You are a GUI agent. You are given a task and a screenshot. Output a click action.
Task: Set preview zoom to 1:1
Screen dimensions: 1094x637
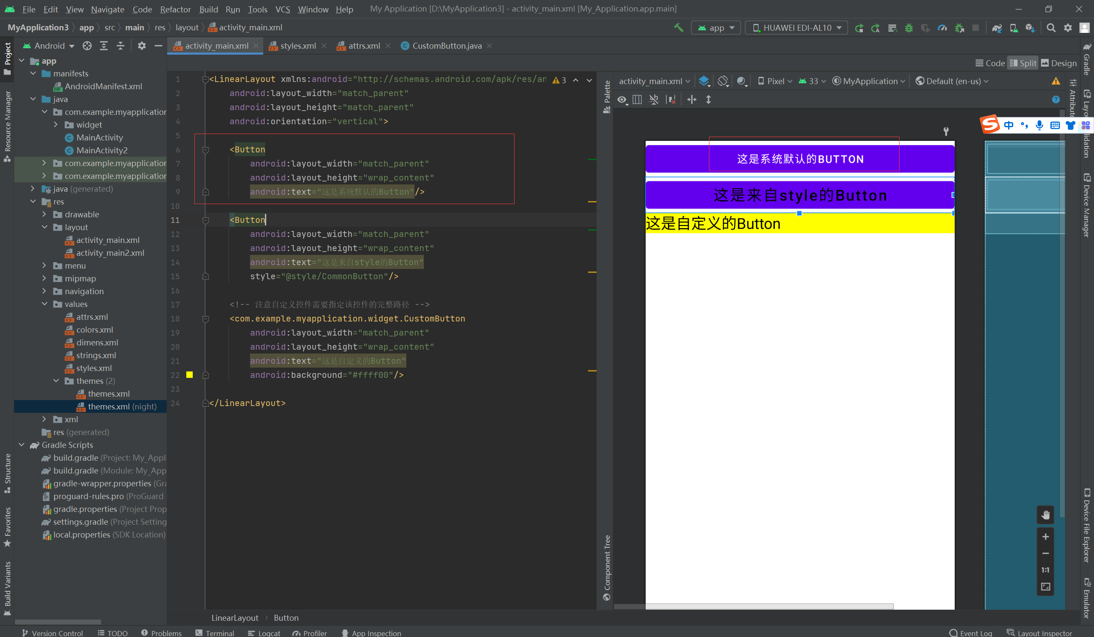coord(1045,570)
